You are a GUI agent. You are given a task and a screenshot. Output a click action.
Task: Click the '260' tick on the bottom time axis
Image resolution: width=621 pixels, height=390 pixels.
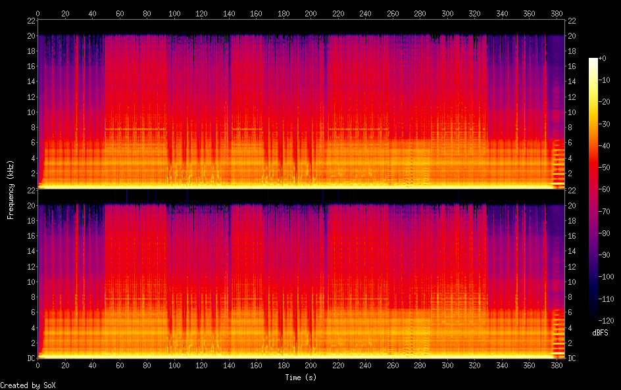tap(393, 366)
